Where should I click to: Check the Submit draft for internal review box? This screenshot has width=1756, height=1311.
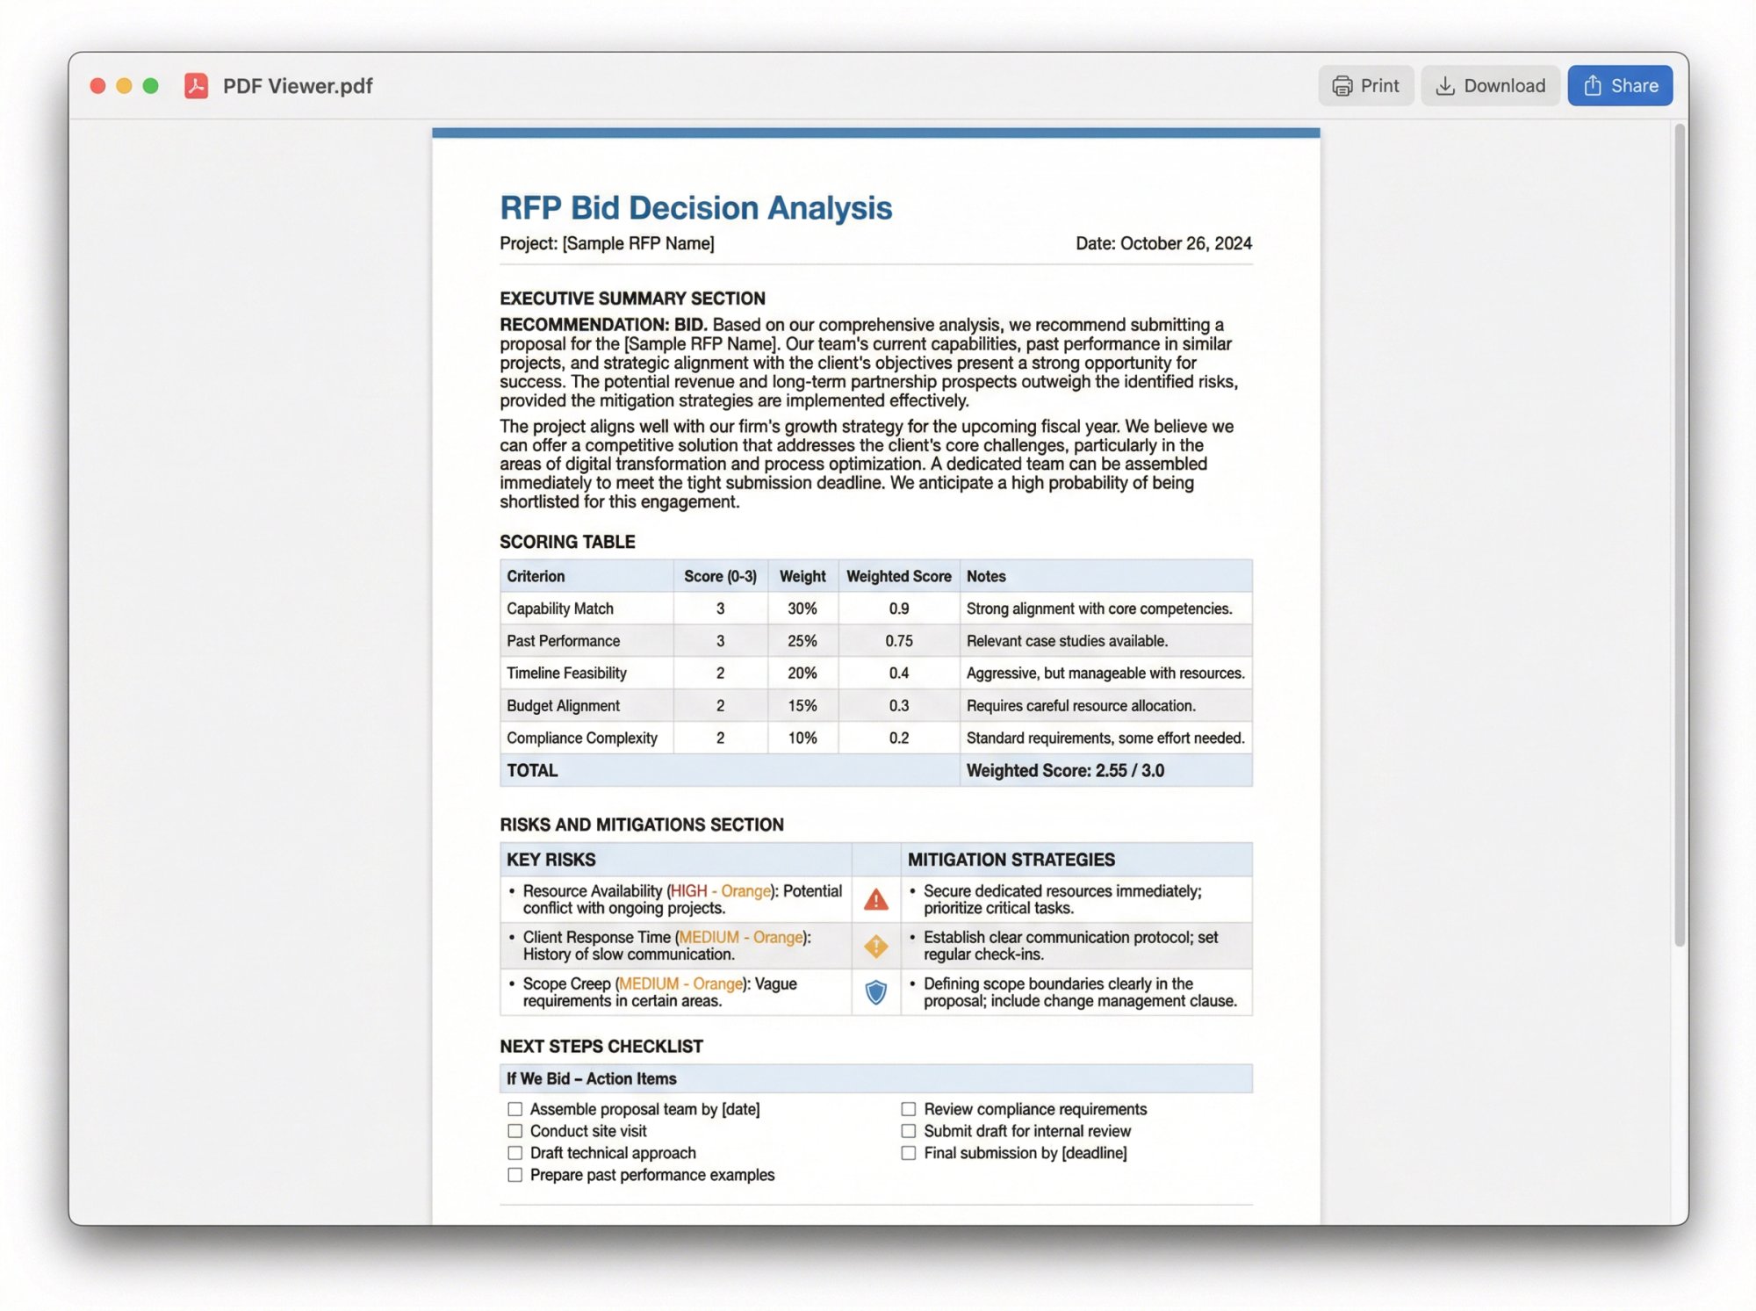coord(907,1131)
